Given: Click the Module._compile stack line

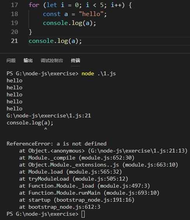Looking at the screenshot, I should pos(77,158).
